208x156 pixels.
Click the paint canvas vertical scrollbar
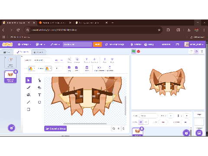pyautogui.click(x=125, y=106)
